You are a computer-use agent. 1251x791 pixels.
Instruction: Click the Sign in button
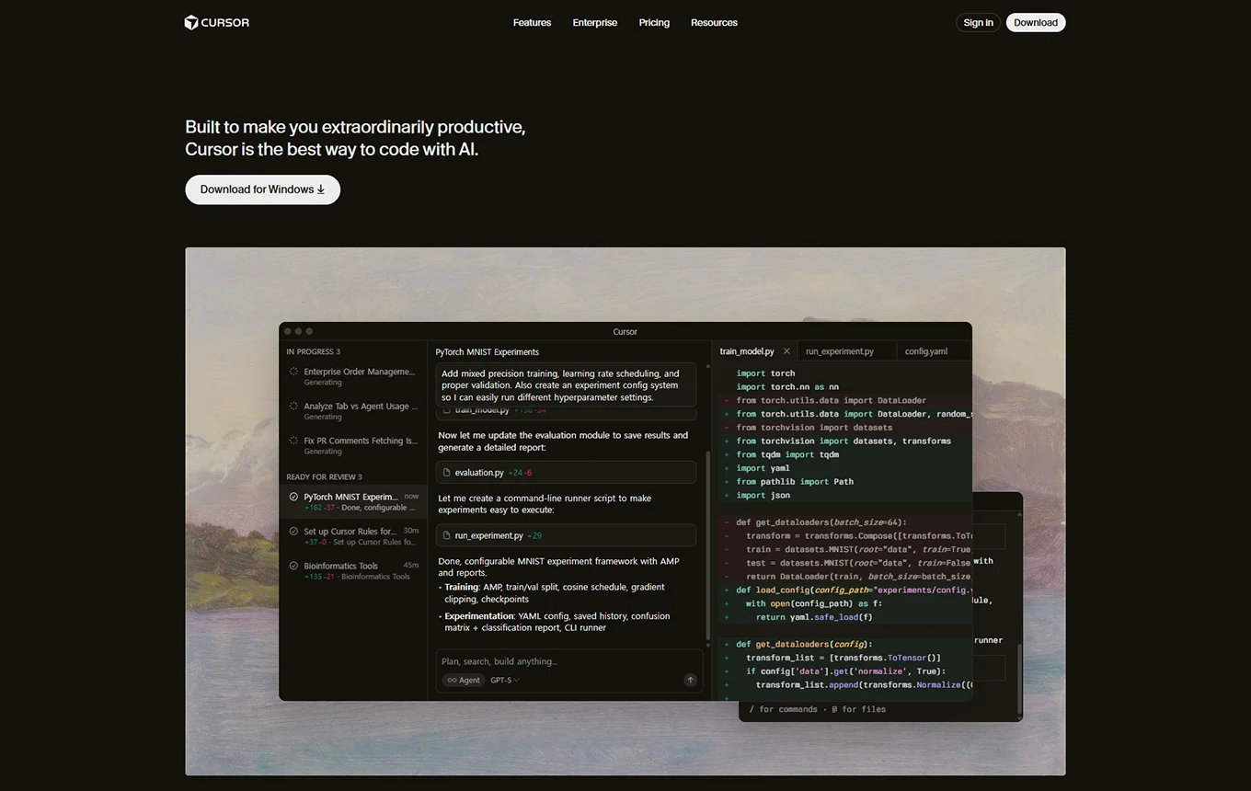(978, 22)
